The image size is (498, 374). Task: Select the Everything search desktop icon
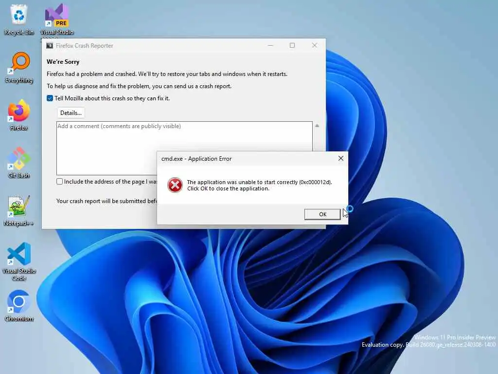tap(19, 67)
